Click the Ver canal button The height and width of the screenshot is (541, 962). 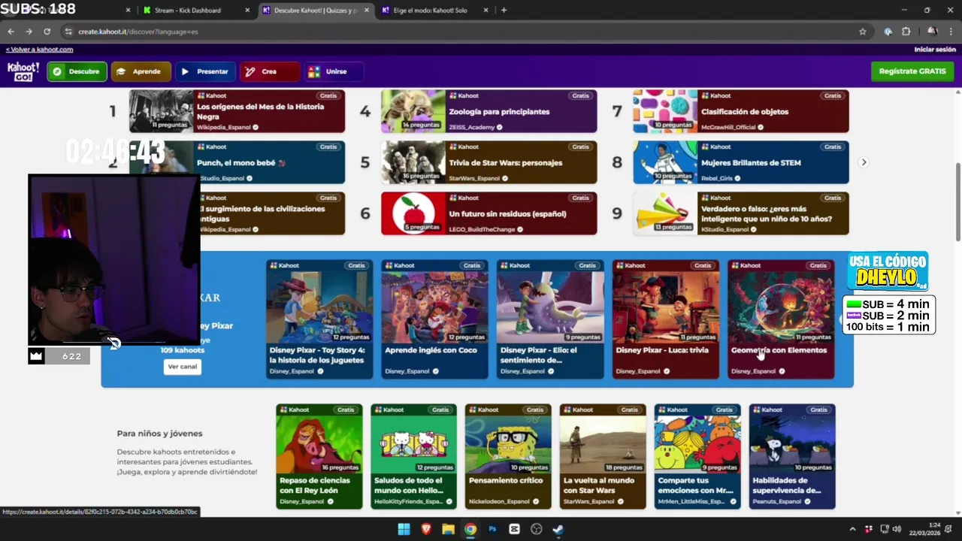[183, 367]
